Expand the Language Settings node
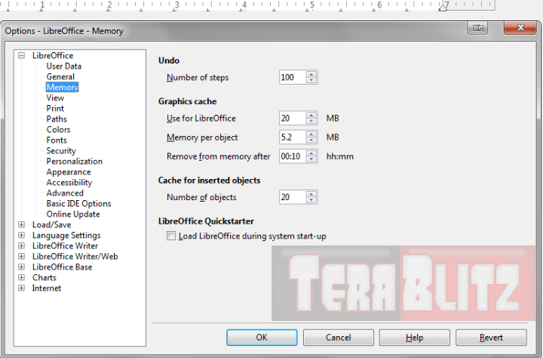 (x=21, y=235)
